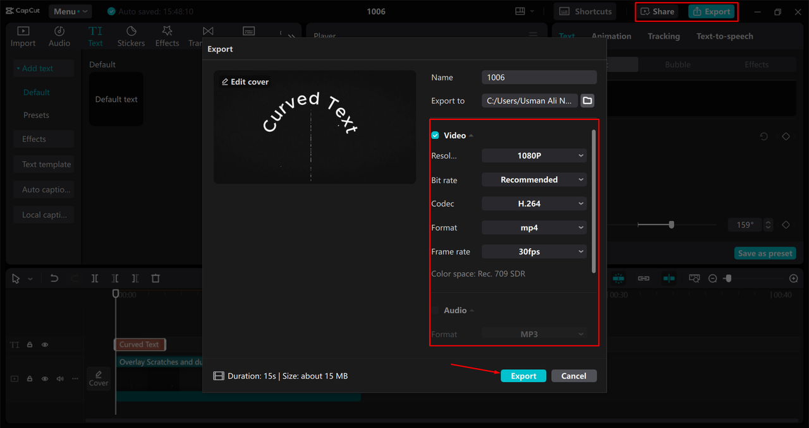Open Presets in left sidebar
The height and width of the screenshot is (428, 809).
(37, 116)
